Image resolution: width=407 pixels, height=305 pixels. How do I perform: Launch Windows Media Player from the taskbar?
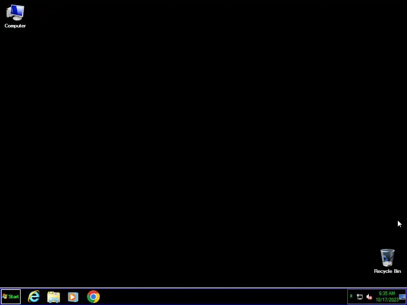click(x=73, y=297)
